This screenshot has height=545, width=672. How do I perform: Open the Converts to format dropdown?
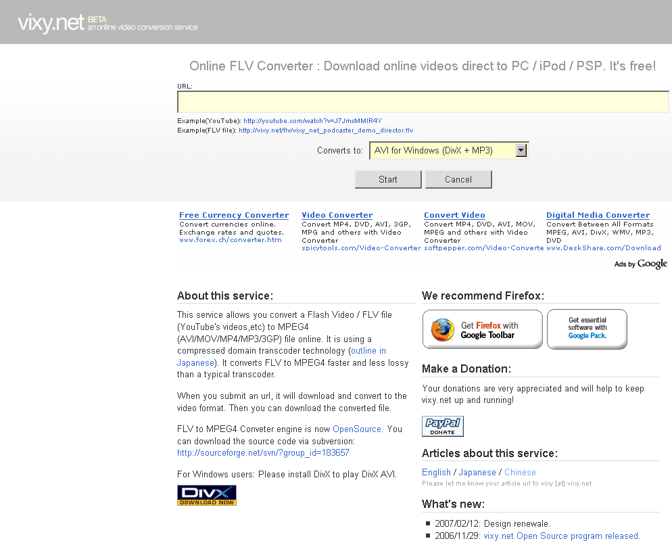449,151
